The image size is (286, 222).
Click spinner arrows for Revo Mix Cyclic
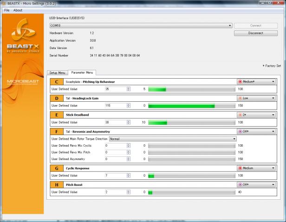pyautogui.click(x=129, y=146)
